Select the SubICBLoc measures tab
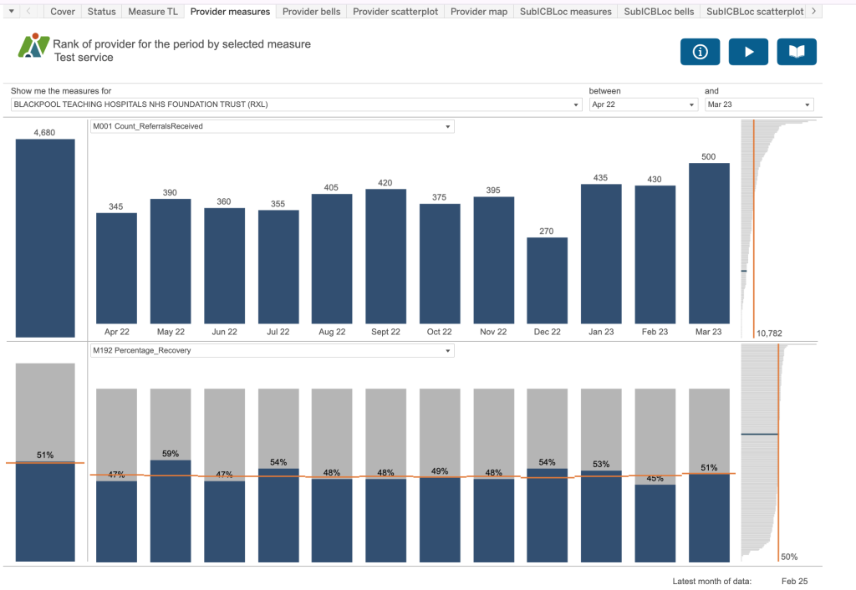 point(565,12)
